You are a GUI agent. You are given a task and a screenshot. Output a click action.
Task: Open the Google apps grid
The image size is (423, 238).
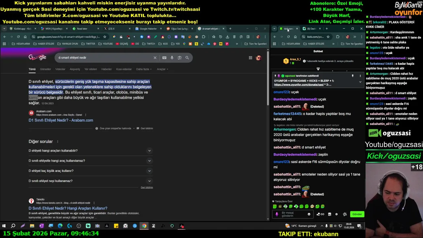[250, 58]
